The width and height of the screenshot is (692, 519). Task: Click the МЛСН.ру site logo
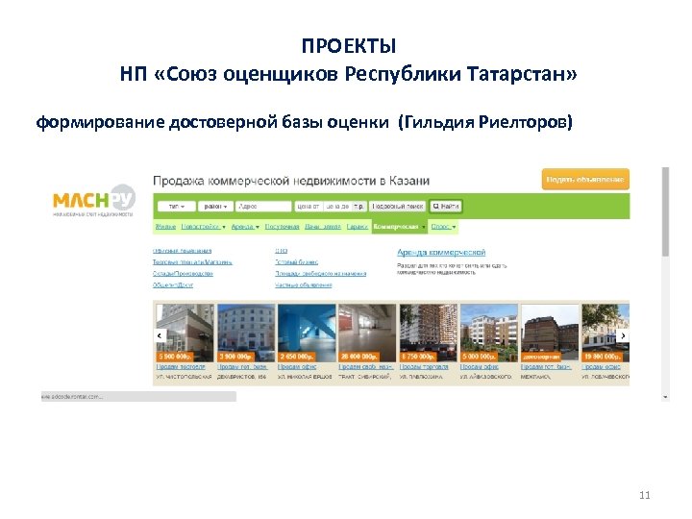[93, 201]
